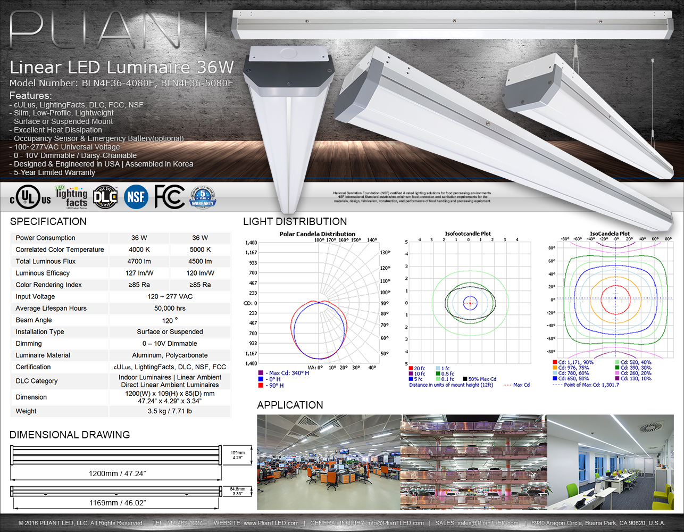Click the 'Linear LED Luminaire 36W' title
The image size is (684, 532).
pyautogui.click(x=122, y=68)
